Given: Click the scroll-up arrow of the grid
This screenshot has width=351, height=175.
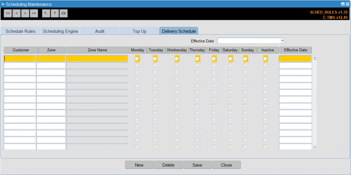Looking at the screenshot, I should (x=315, y=58).
